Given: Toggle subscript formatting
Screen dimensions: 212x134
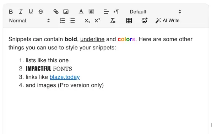Looking at the screenshot, I should (87, 21).
